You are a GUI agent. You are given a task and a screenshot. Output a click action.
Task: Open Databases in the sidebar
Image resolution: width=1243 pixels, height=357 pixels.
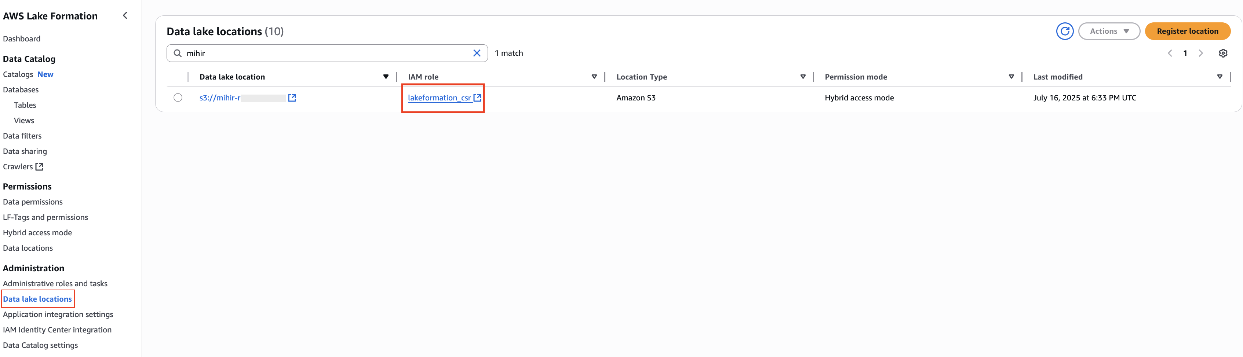[x=21, y=89]
